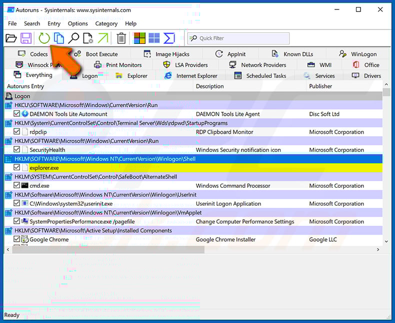Open the Category menu
The height and width of the screenshot is (323, 395).
(x=106, y=23)
